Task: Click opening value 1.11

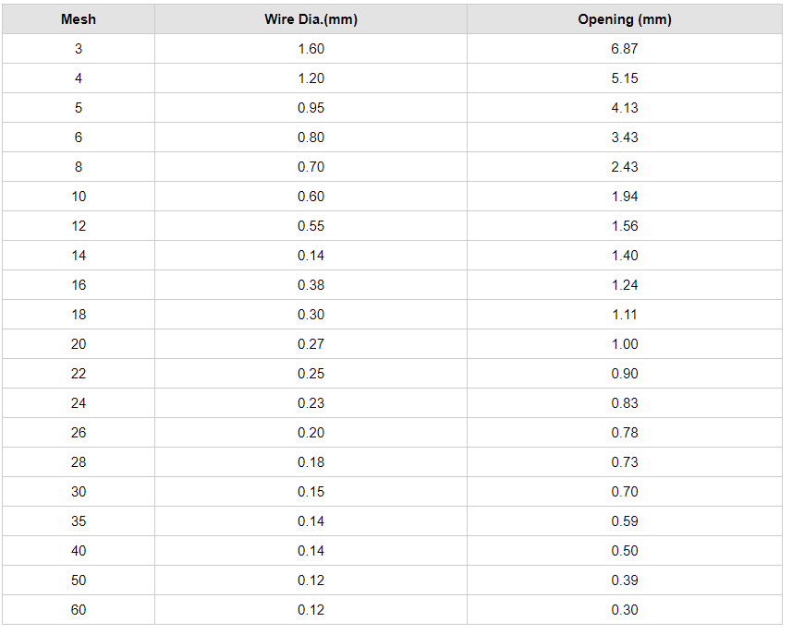Action: [625, 315]
